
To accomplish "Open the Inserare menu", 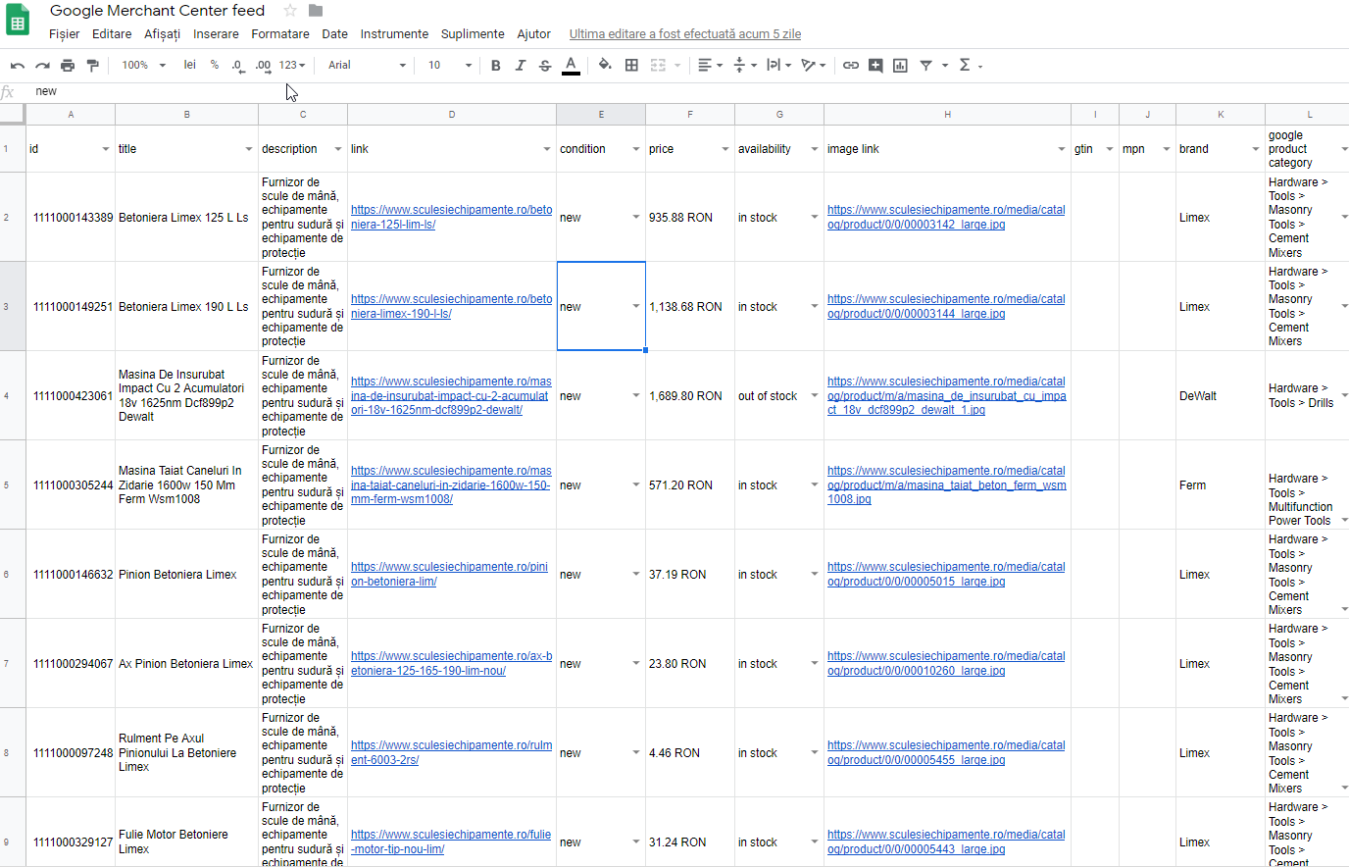I will 216,34.
